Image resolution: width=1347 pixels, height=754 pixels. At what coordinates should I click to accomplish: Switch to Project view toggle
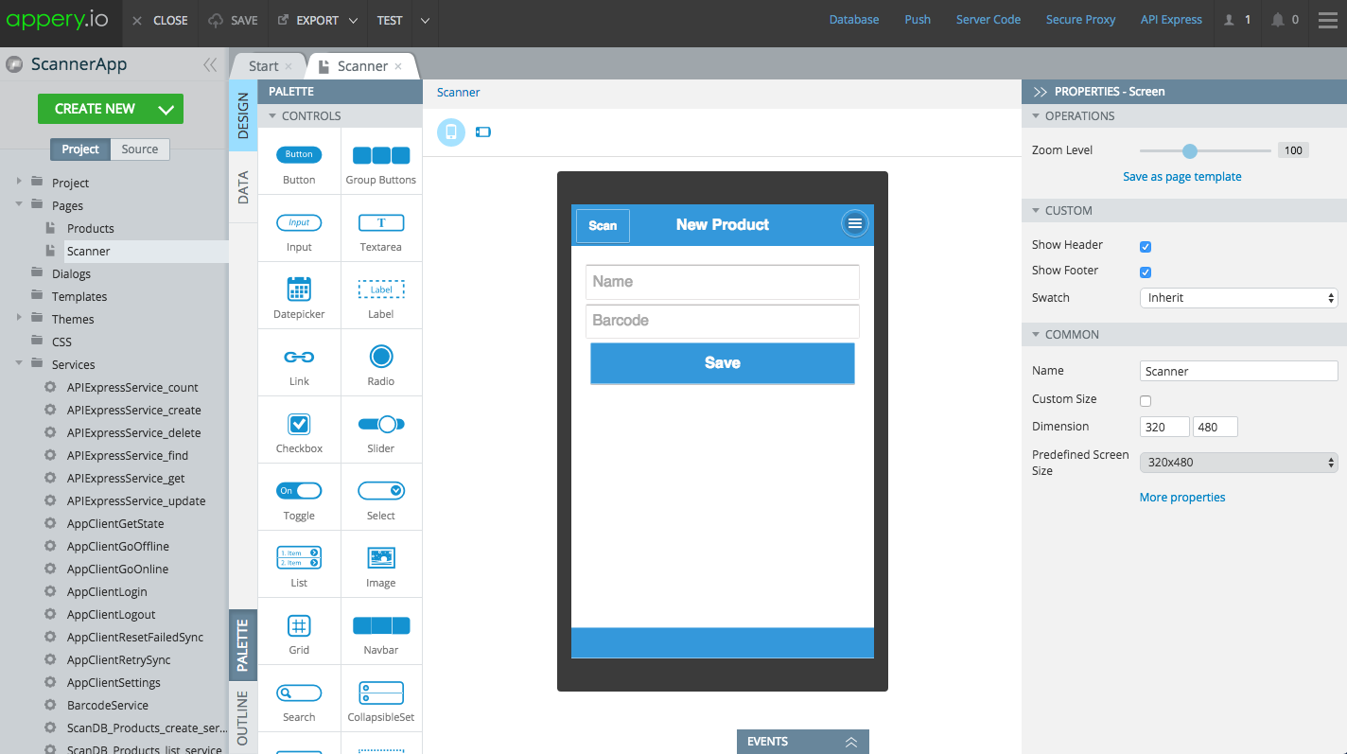pos(80,149)
